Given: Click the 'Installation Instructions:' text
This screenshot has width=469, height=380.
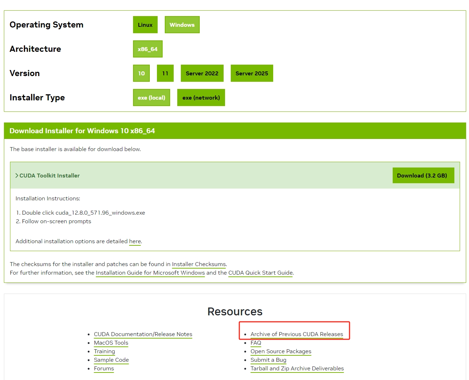Looking at the screenshot, I should 48,199.
